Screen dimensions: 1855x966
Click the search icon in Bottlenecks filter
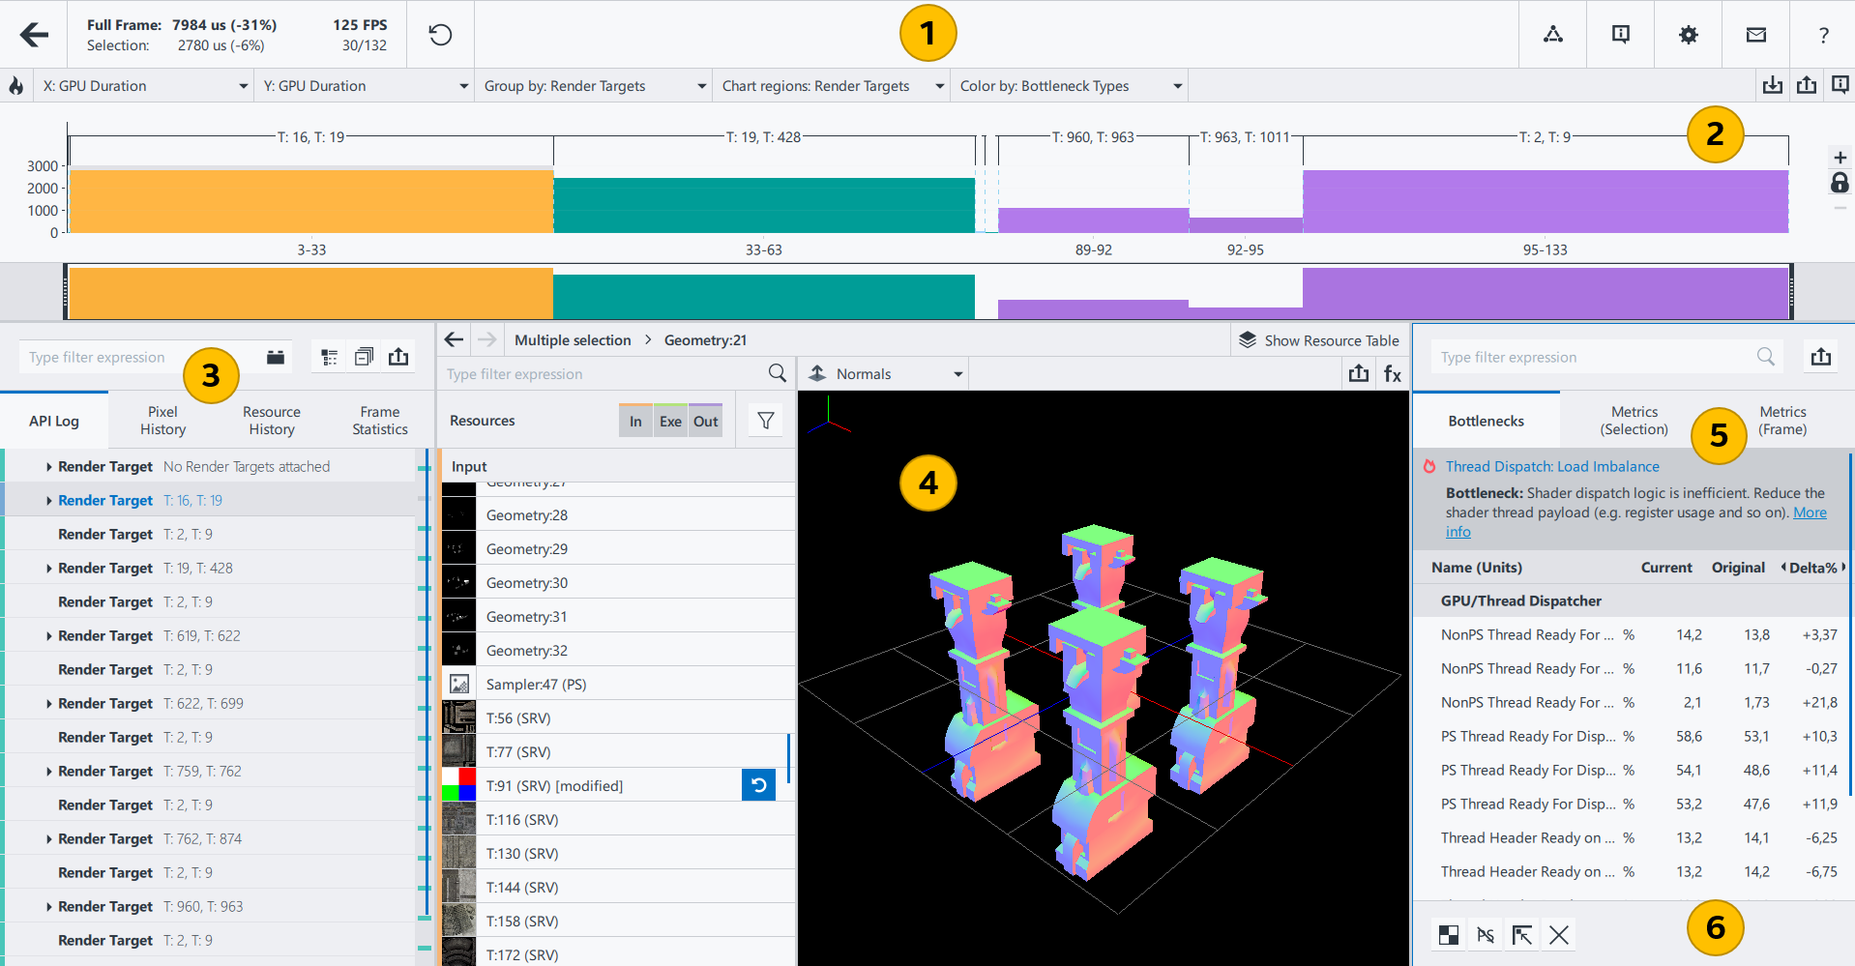pyautogui.click(x=1766, y=357)
